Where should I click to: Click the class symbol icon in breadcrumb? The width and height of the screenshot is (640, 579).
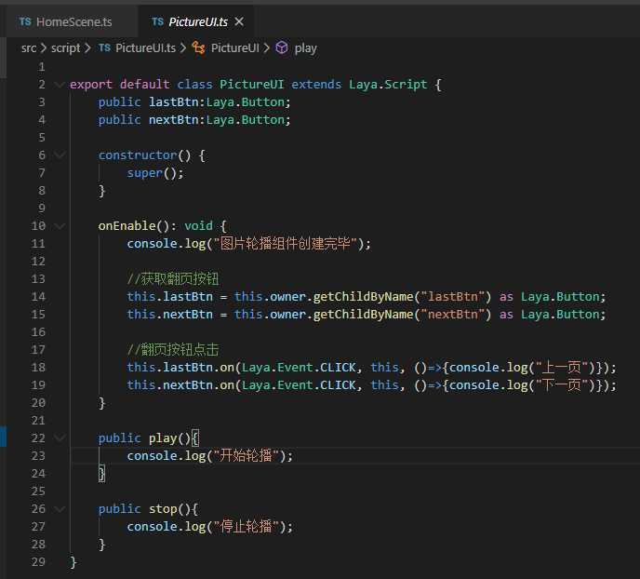coord(199,48)
